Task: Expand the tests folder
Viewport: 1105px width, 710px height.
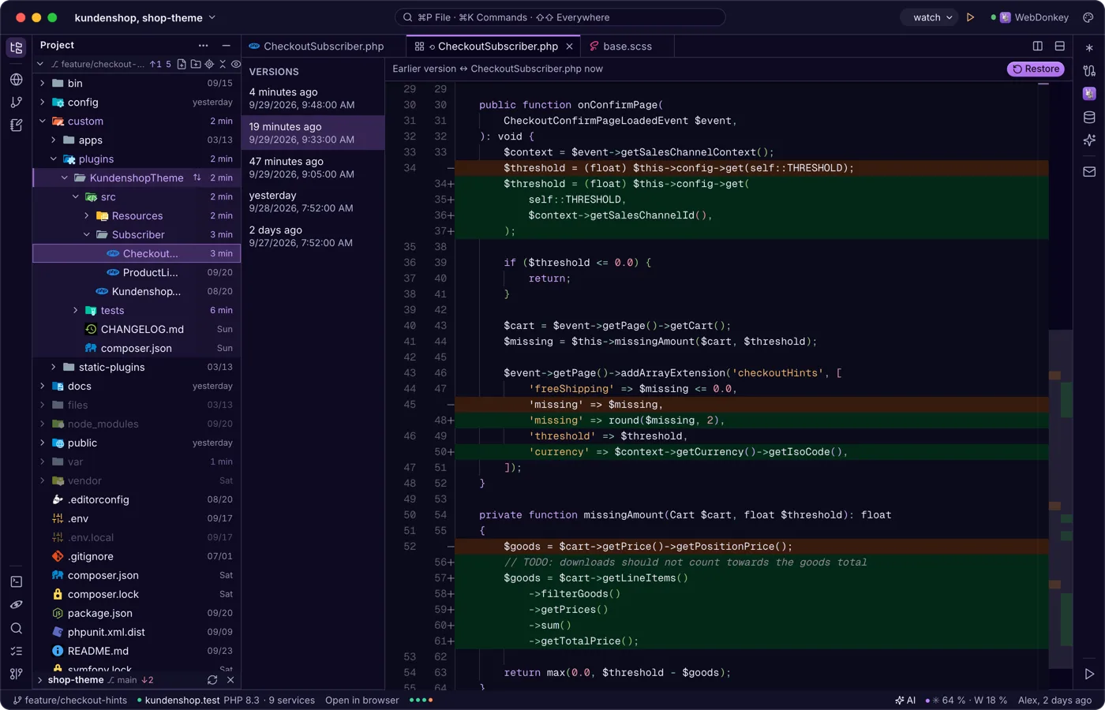Action: pos(76,310)
